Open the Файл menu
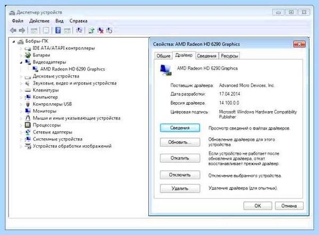The height and width of the screenshot is (235, 319). 18,21
